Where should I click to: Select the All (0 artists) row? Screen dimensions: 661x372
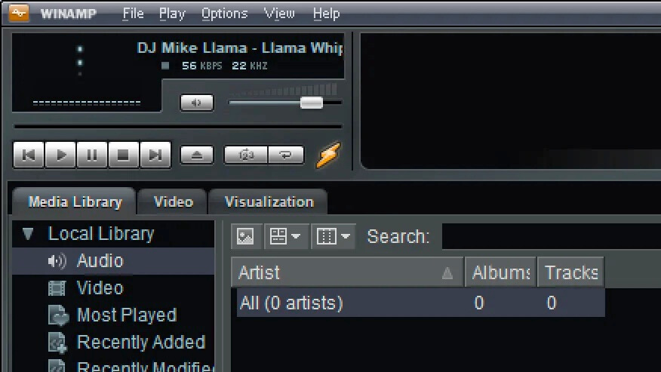pyautogui.click(x=421, y=303)
